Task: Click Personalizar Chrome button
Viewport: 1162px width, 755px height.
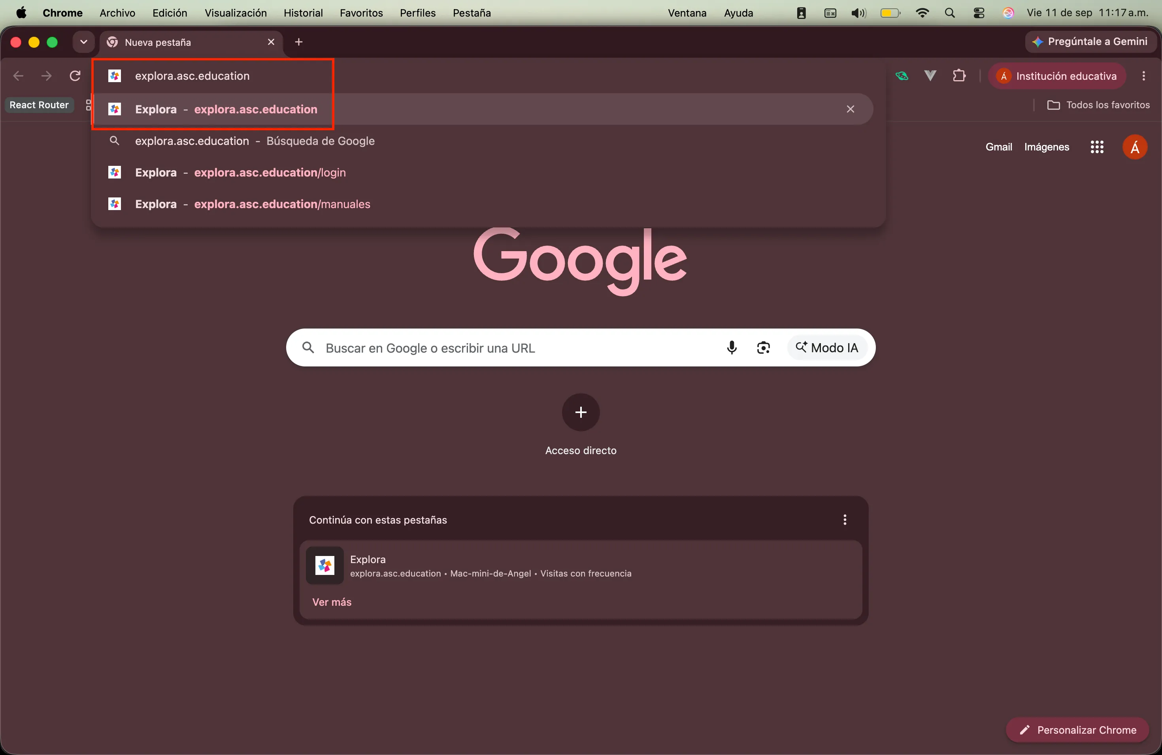Action: [x=1077, y=730]
